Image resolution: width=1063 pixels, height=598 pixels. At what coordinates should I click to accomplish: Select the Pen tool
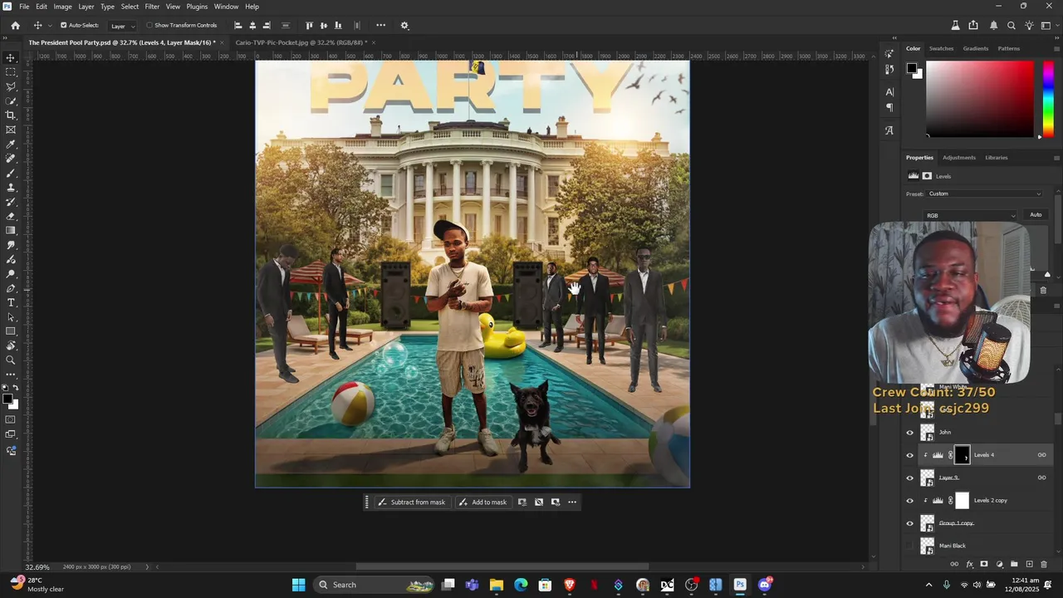[11, 288]
